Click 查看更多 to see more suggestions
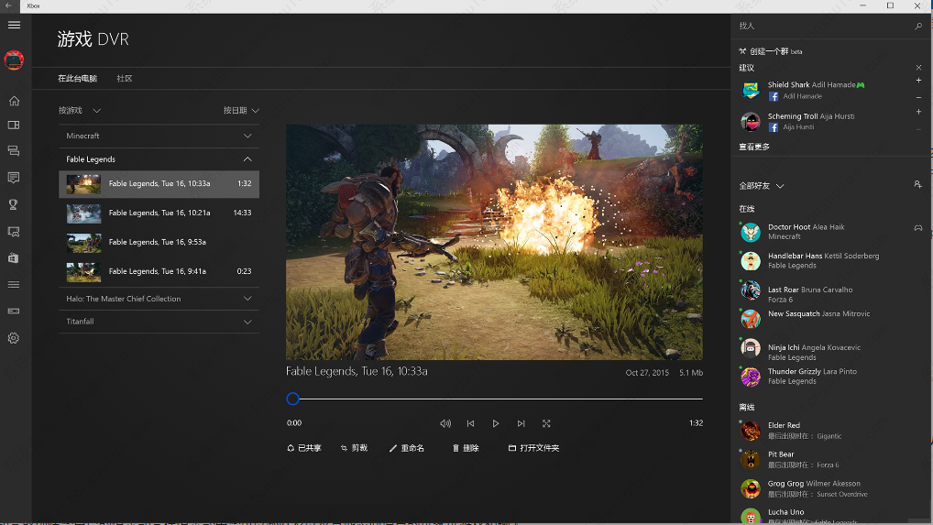Viewport: 933px width, 525px height. [x=754, y=147]
